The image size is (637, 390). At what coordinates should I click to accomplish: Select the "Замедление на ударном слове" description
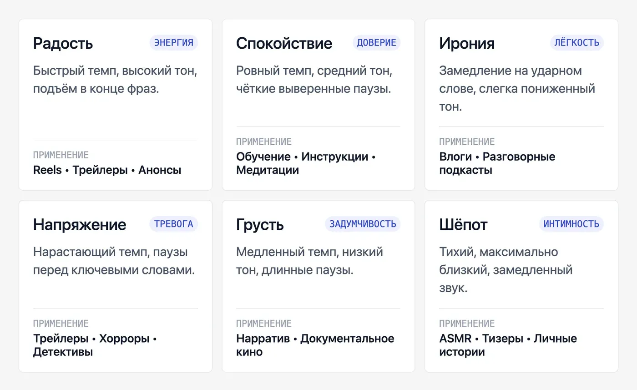(517, 89)
